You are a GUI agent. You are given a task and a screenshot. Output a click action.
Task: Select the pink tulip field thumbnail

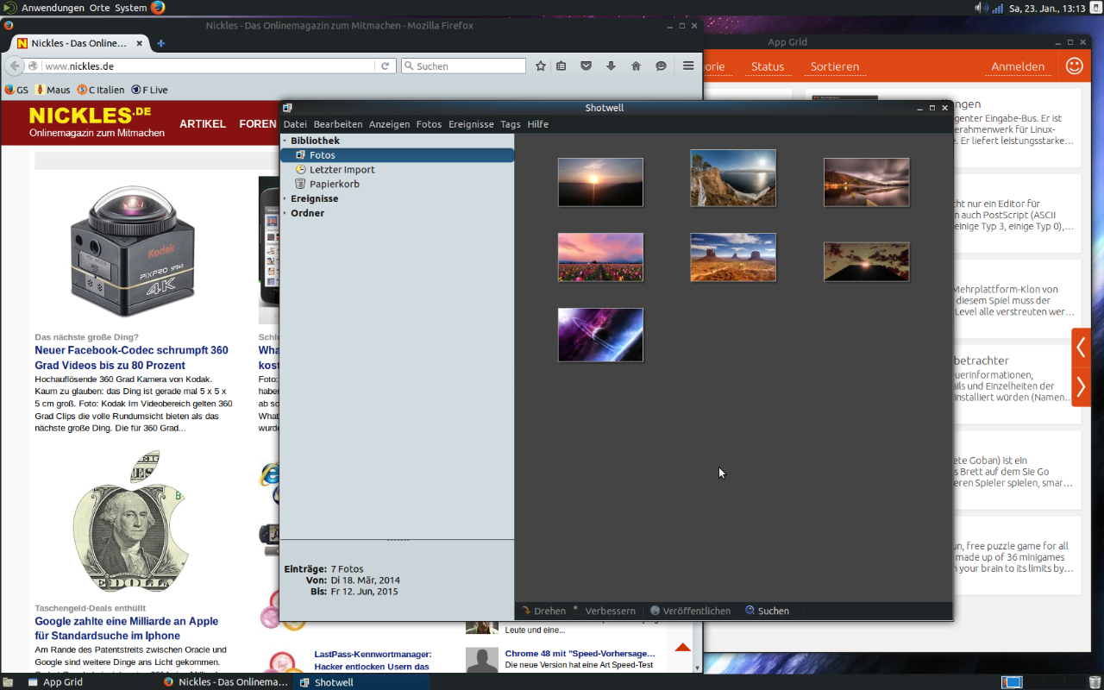(x=600, y=257)
